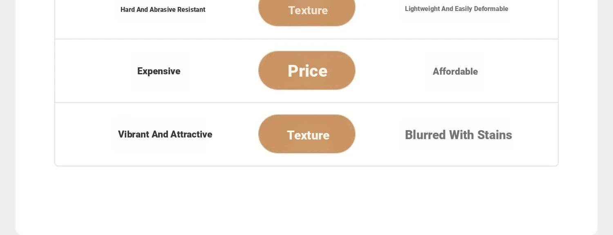The image size is (613, 235).
Task: Select the word Abrasive
Action: (x=163, y=10)
